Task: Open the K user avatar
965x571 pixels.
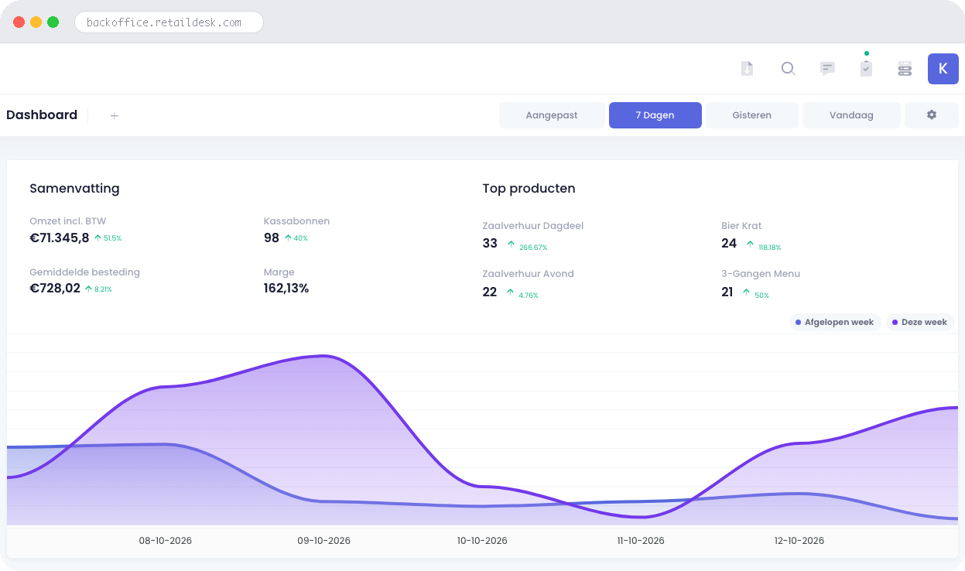Action: tap(943, 69)
